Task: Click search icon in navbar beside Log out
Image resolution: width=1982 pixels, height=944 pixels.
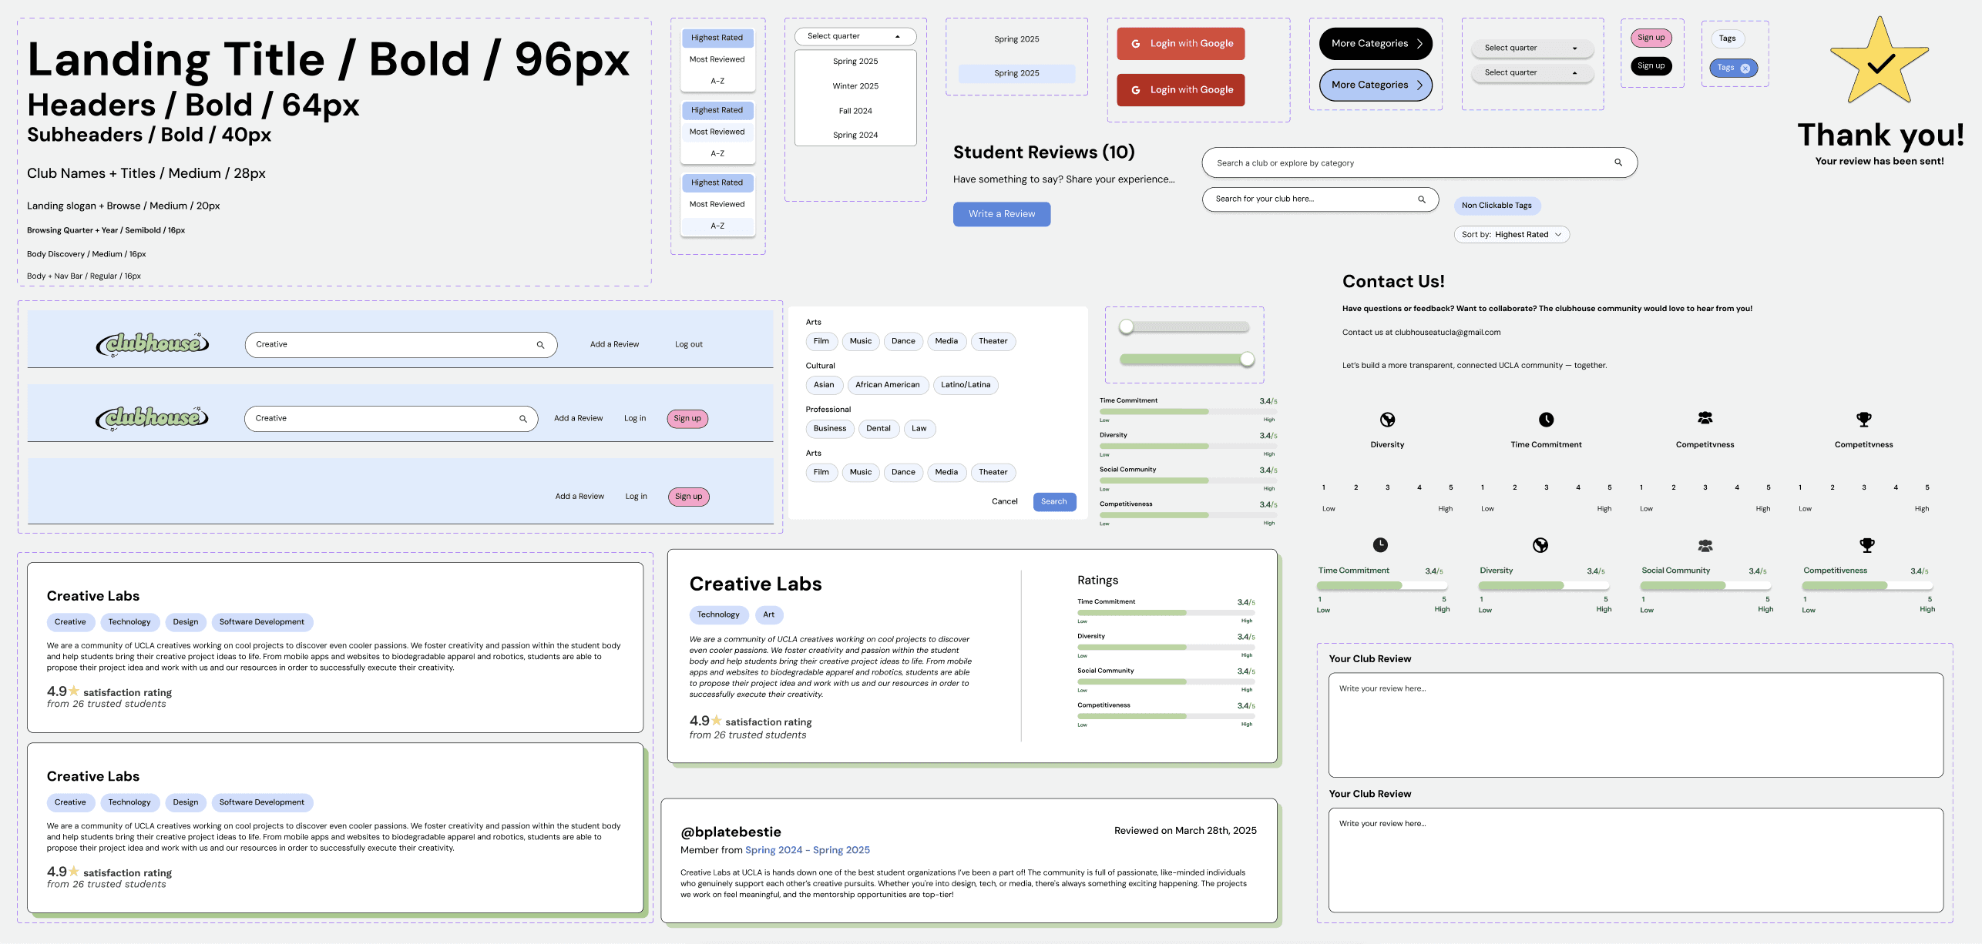Action: (541, 345)
